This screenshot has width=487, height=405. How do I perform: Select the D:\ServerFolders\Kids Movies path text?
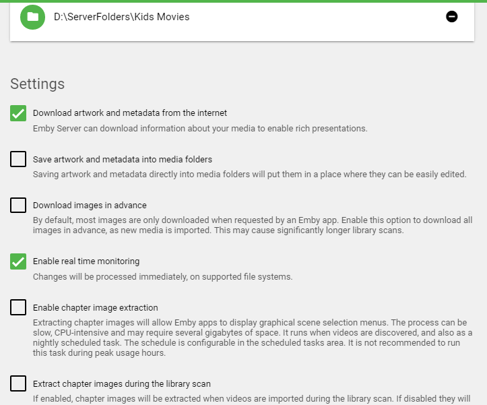point(121,17)
